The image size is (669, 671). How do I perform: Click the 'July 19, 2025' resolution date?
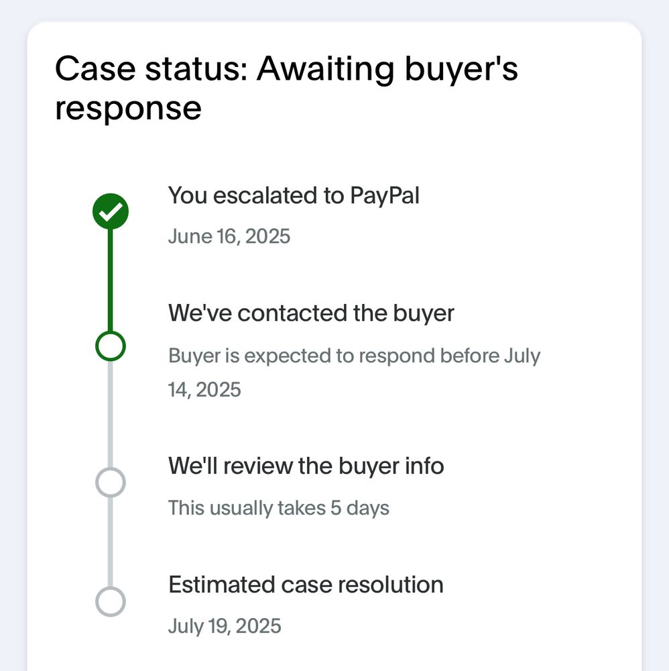pos(225,626)
